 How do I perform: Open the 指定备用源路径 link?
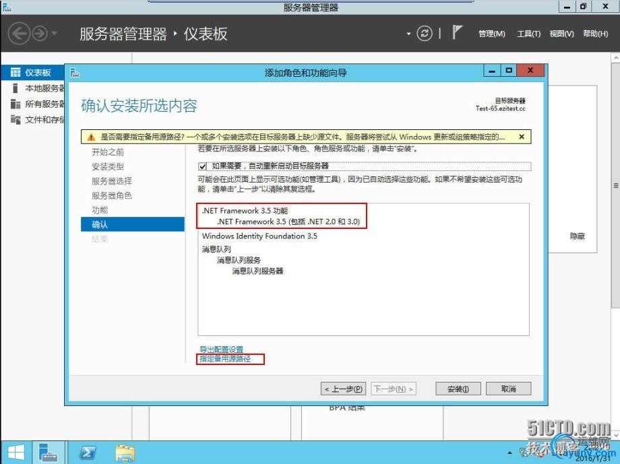coord(225,359)
